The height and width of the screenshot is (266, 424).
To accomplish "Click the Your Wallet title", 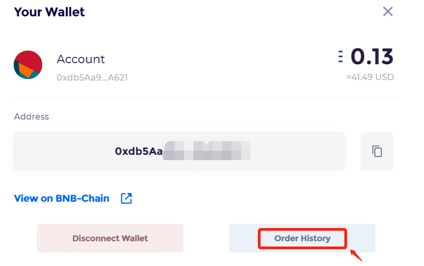I will [49, 12].
